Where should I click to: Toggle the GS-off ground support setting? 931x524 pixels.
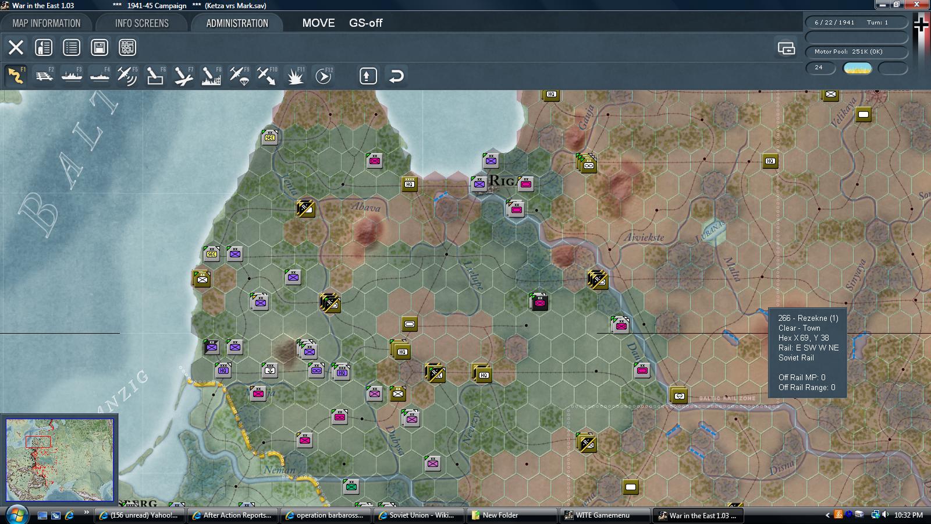pos(366,23)
